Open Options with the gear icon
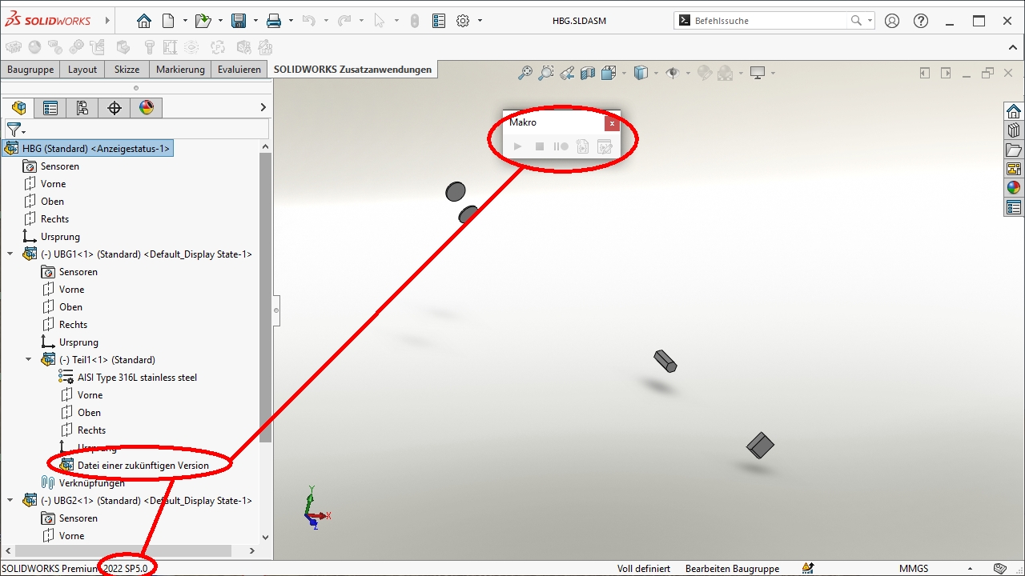The width and height of the screenshot is (1025, 576). click(x=463, y=21)
